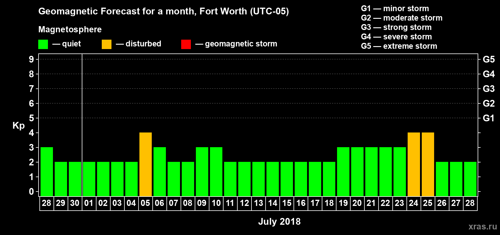500x235 pixels.
Task: Click the green bar for July 23
Action: [400, 172]
